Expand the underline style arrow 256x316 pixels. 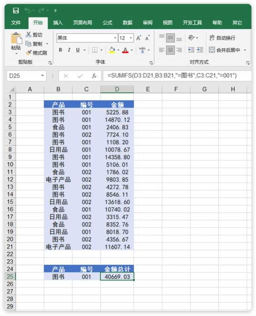(x=85, y=50)
